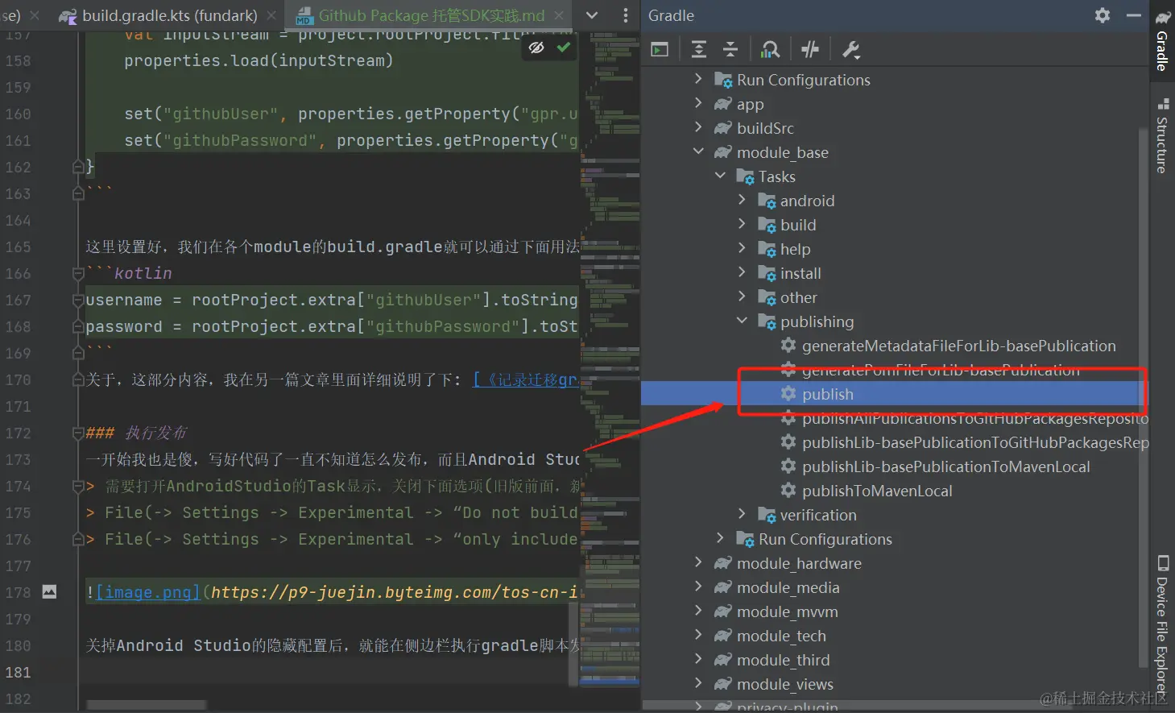Toggle Gradle offline mode icon
1175x713 pixels.
click(x=810, y=50)
